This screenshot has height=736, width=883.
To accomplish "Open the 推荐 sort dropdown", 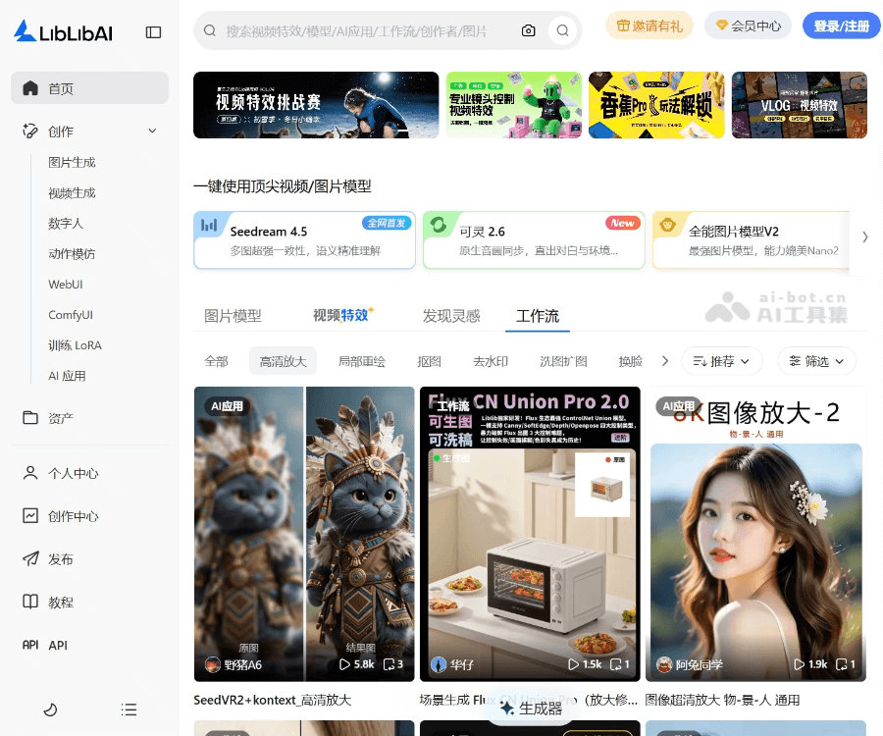I will point(722,361).
